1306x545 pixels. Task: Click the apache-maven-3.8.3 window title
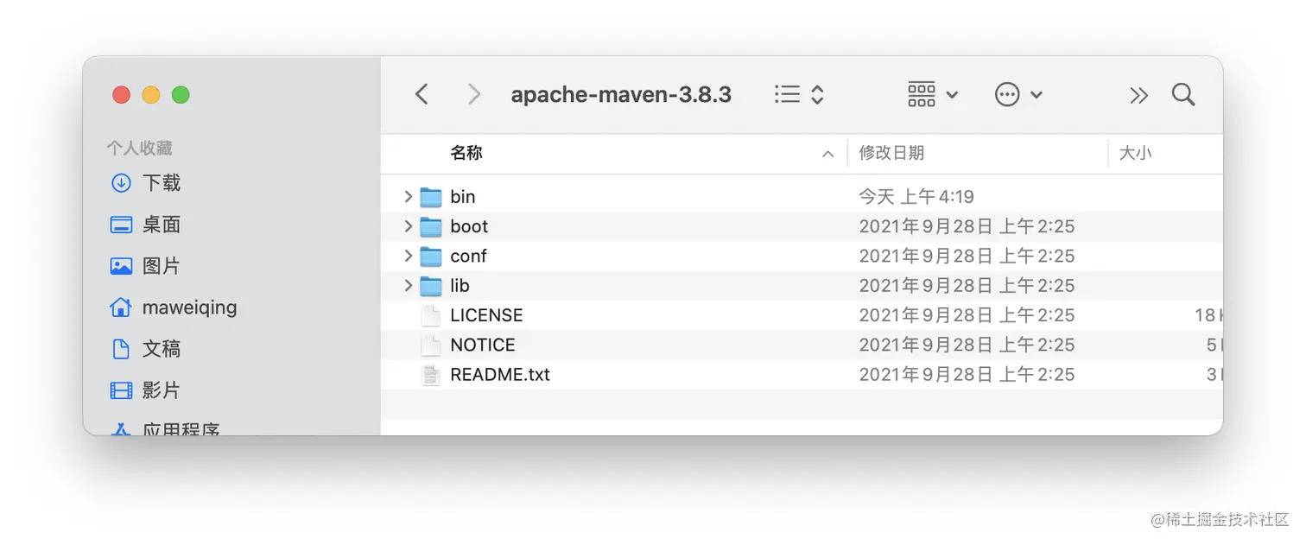point(621,94)
